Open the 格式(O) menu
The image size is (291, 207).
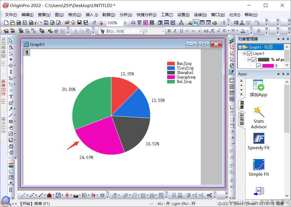(75, 15)
